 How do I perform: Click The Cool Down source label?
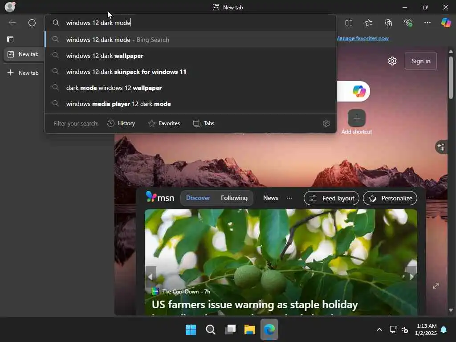[x=180, y=291]
